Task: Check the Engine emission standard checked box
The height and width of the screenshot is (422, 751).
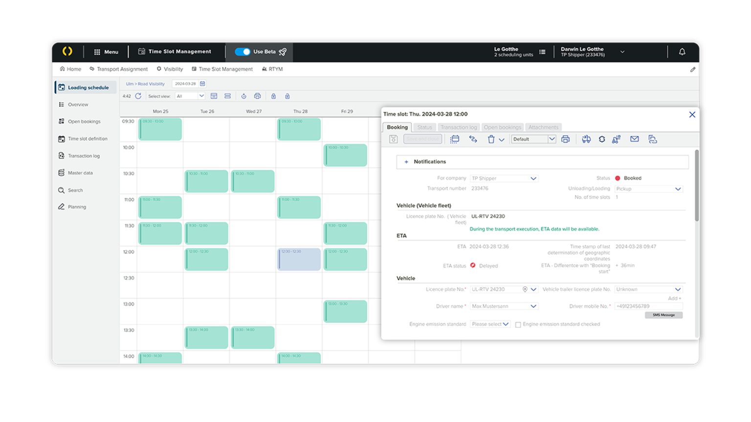Action: (518, 324)
